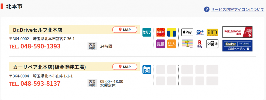Viewport: 266px width, 100px height.
Task: Open the Rakuten Car 車検 store page banner
Action: pyautogui.click(x=237, y=32)
